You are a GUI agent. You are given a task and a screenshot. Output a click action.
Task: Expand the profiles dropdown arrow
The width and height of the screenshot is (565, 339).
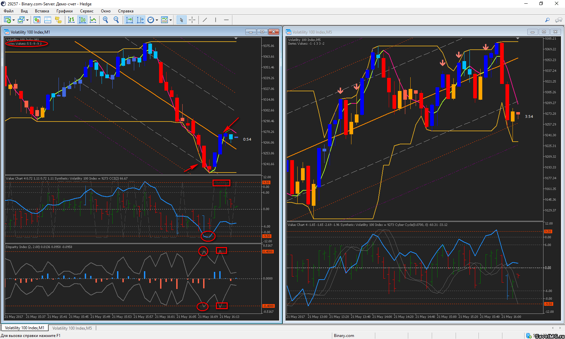(27, 20)
